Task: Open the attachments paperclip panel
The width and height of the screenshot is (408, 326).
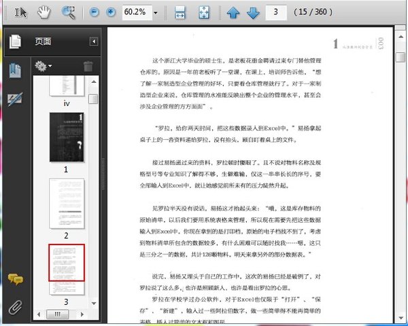Action: 14,307
